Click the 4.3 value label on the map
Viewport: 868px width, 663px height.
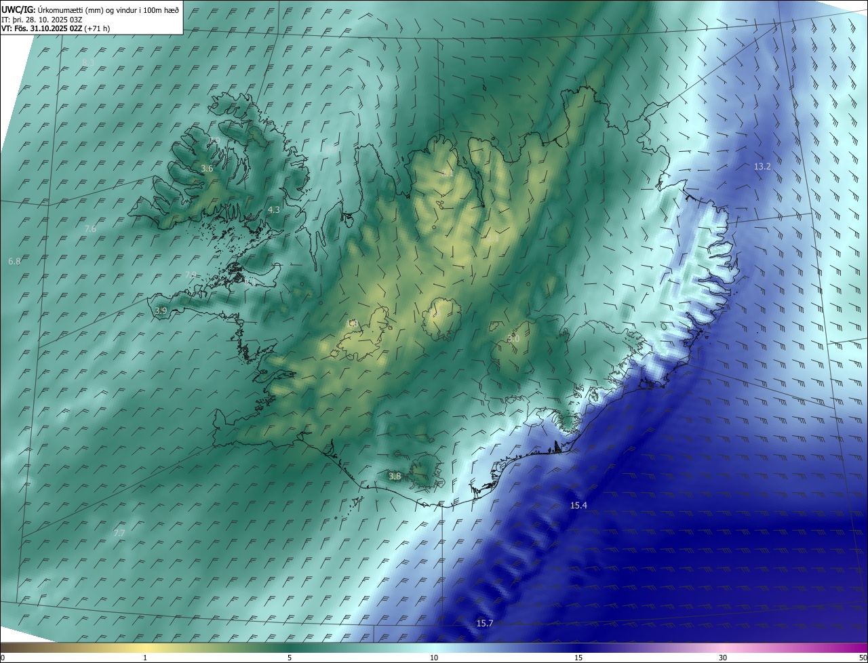[x=274, y=210]
